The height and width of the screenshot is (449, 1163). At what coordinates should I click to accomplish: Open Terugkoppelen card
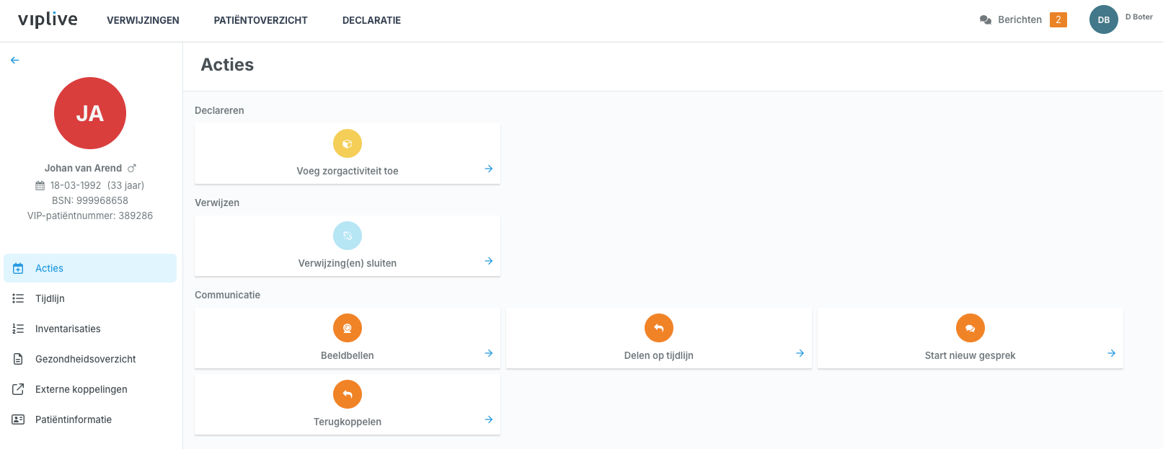click(x=348, y=404)
